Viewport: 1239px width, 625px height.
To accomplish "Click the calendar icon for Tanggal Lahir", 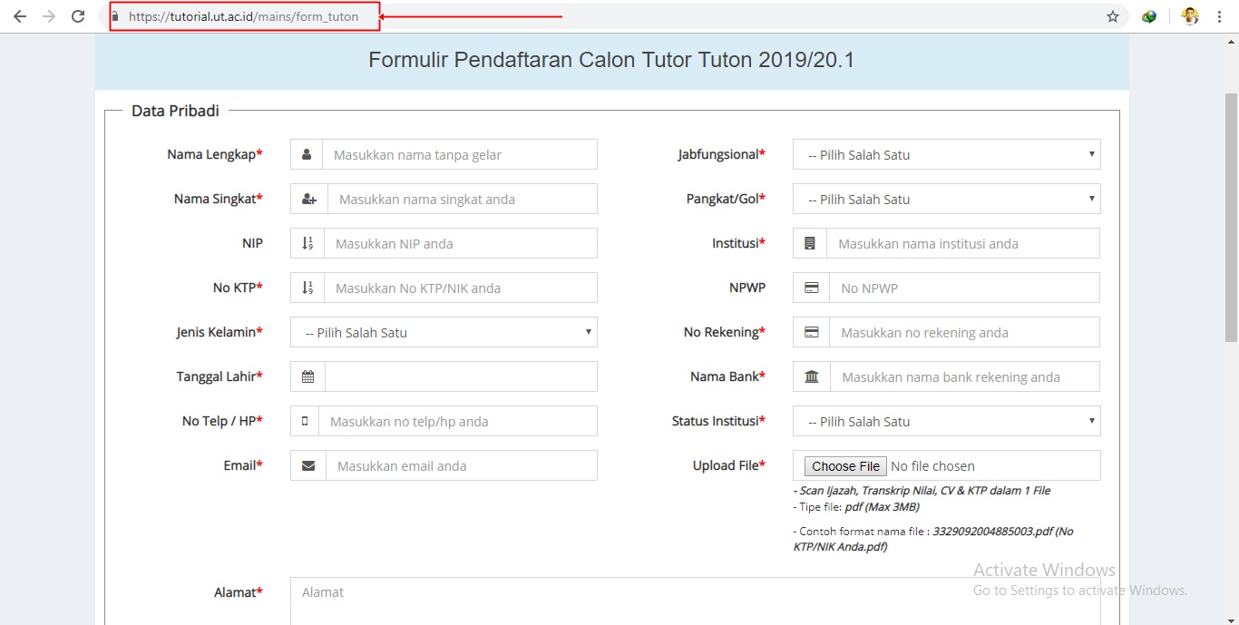I will pyautogui.click(x=308, y=376).
